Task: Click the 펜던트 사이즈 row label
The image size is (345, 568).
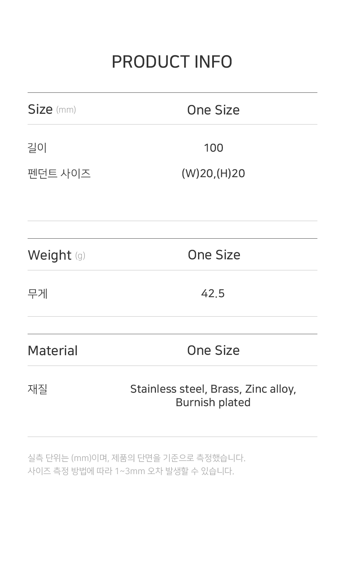Action: (59, 173)
